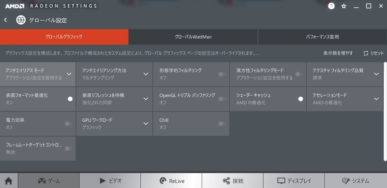The width and height of the screenshot is (387, 188).
Task: Click 標準 value under テクスチャ フィルタリング品質
Action: tap(317, 78)
